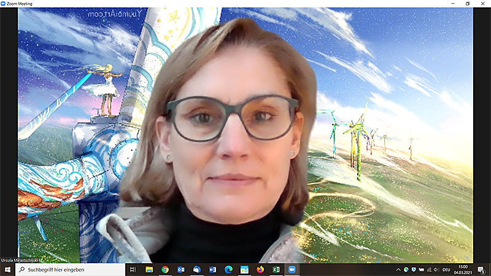This screenshot has height=276, width=491.
Task: Open the volume speaker icon in the tray
Action: (436, 269)
